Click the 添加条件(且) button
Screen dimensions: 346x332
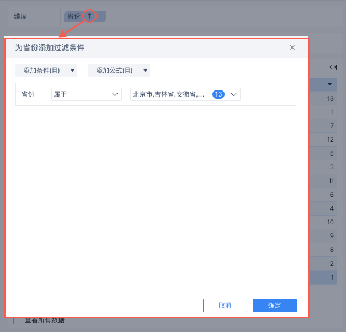tap(41, 71)
